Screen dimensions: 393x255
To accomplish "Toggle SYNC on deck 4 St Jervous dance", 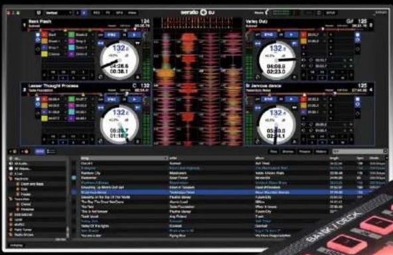I will pyautogui.click(x=268, y=100).
